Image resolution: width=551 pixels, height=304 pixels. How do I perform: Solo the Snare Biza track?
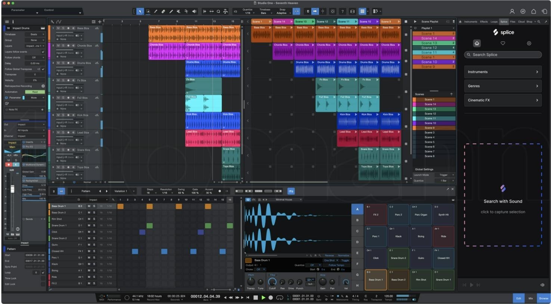coord(63,150)
